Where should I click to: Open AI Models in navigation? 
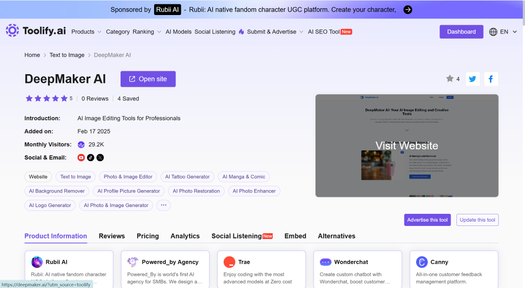[x=178, y=32]
